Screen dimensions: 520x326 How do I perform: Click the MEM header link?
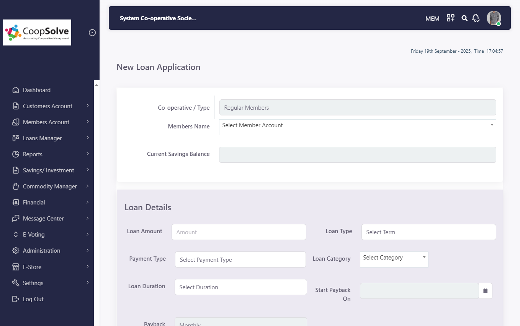click(x=432, y=18)
